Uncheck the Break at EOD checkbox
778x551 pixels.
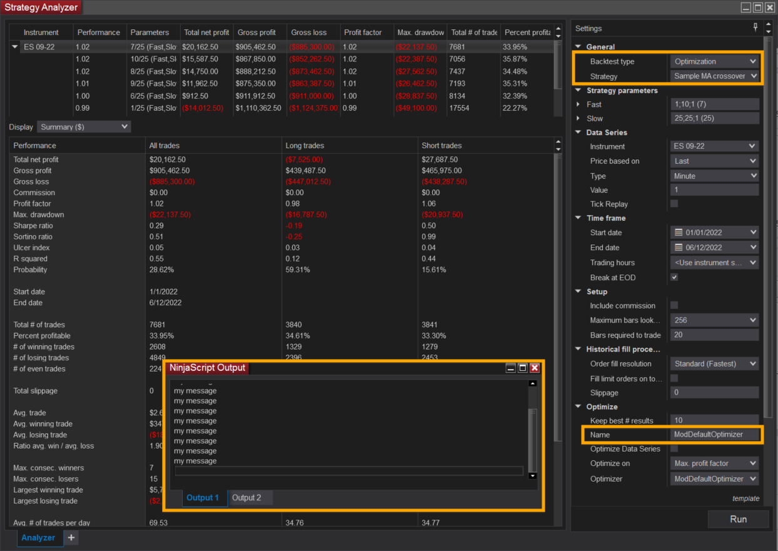click(x=674, y=277)
